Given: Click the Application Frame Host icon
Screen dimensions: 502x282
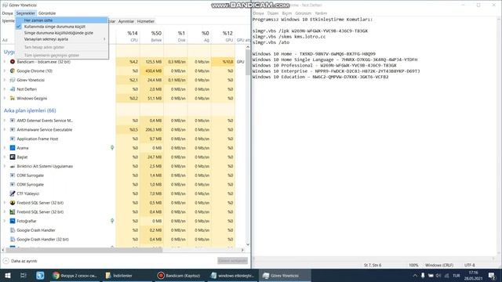Looking at the screenshot, I should point(13,139).
